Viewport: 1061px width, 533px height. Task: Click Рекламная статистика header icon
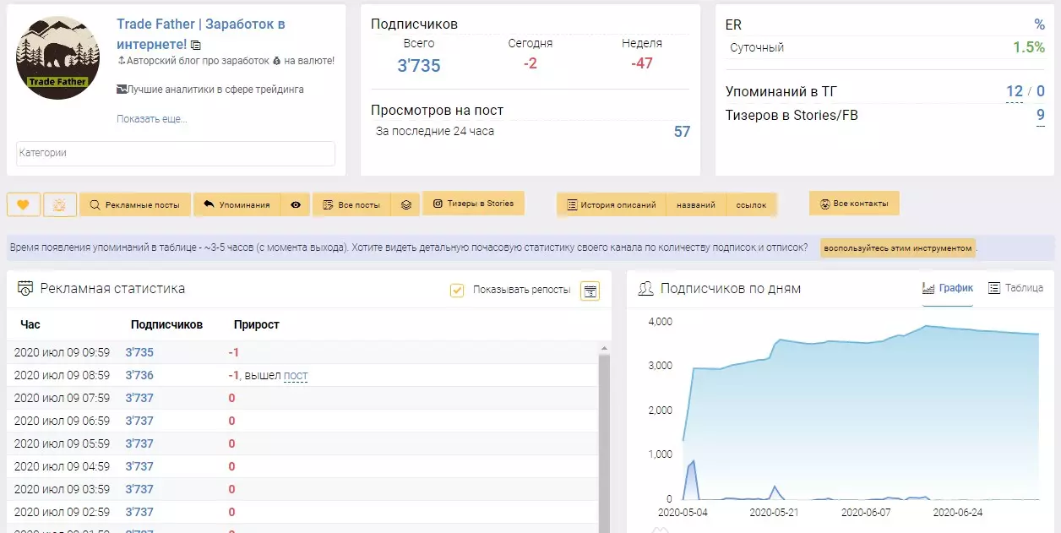coord(25,289)
